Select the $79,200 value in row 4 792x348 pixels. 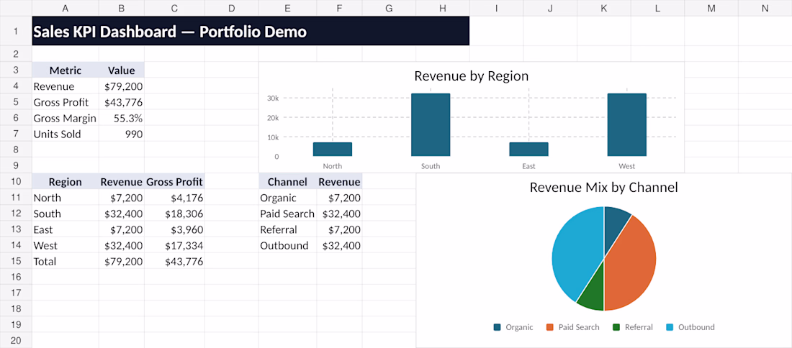click(122, 86)
